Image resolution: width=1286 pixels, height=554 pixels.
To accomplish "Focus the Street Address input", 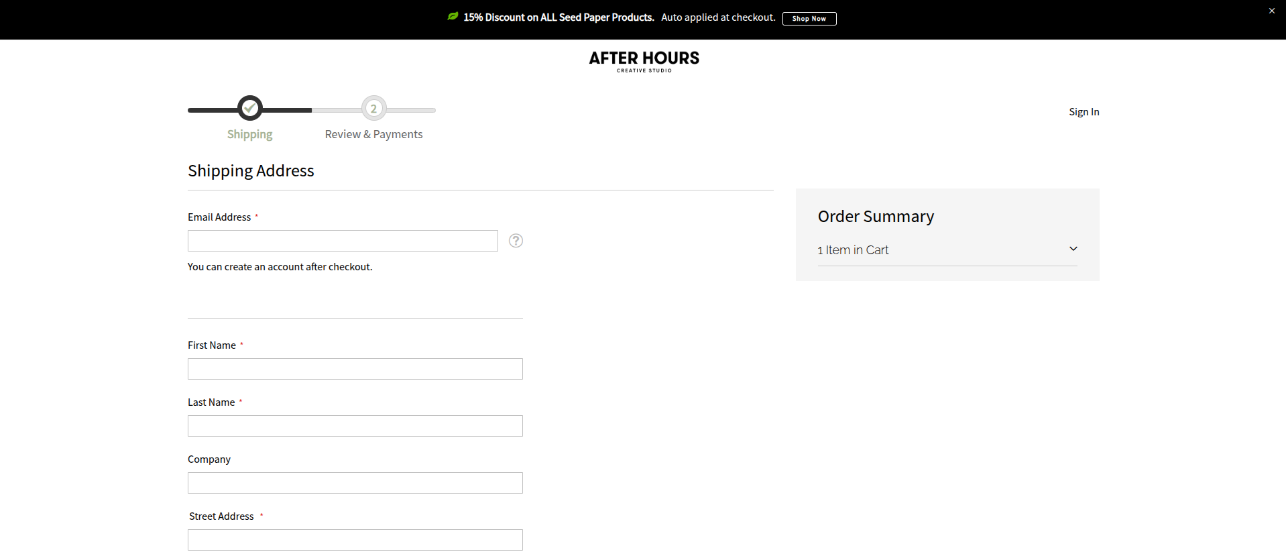I will tap(355, 540).
